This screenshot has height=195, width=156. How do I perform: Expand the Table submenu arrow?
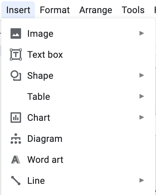coord(142,97)
